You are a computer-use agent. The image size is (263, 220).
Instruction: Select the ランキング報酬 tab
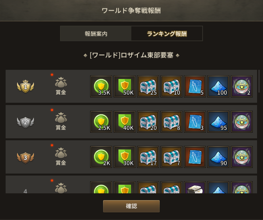point(167,34)
